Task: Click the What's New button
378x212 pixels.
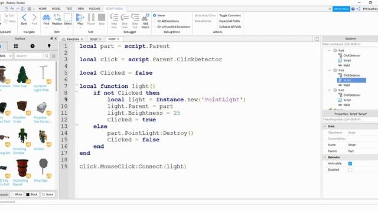Action: pos(341,9)
